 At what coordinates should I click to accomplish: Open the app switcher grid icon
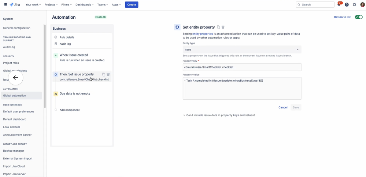(5, 4)
